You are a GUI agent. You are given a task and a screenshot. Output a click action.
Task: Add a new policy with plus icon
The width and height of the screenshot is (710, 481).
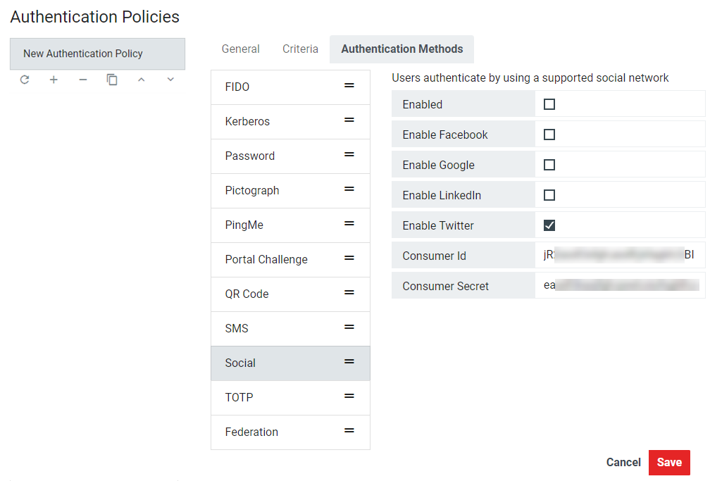[54, 80]
